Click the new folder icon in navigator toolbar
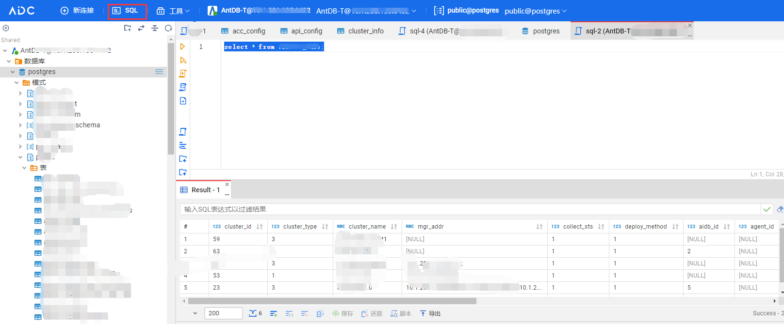Screen dimensions: 784x324 [x=128, y=28]
